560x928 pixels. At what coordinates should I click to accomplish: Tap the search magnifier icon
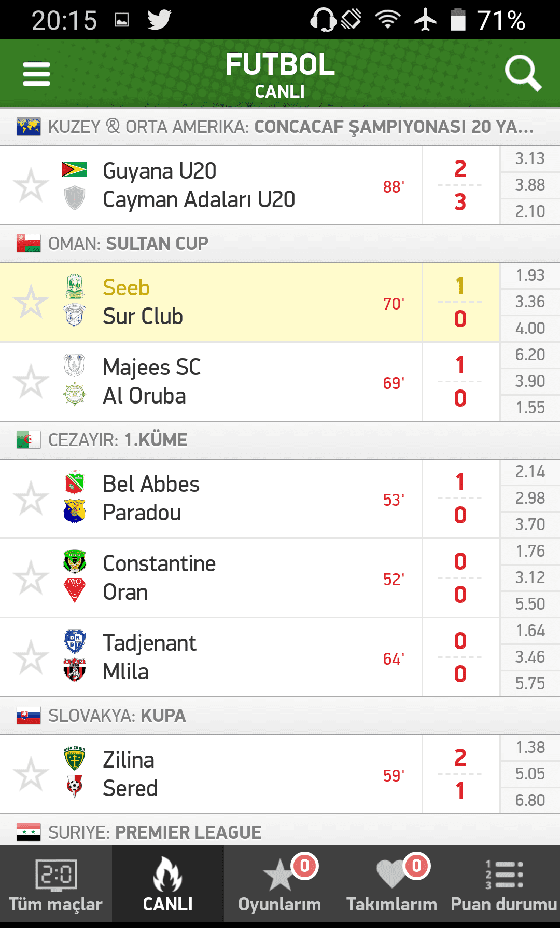pyautogui.click(x=523, y=73)
